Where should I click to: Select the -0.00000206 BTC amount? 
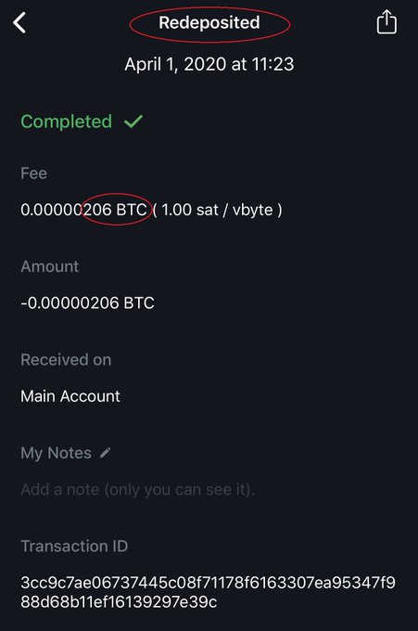pyautogui.click(x=87, y=303)
